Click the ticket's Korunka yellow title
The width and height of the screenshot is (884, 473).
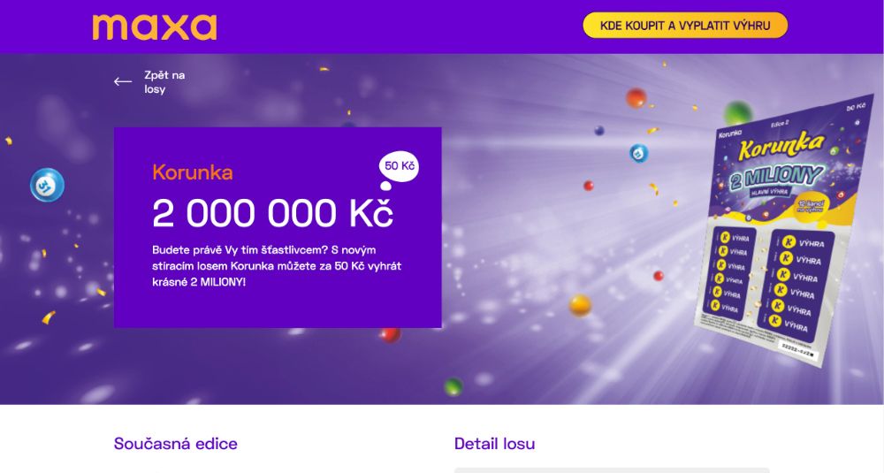(781, 146)
